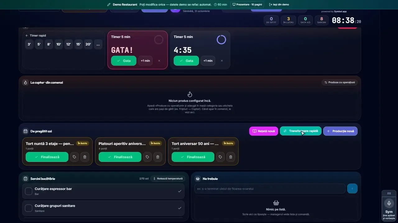Image resolution: width=398 pixels, height=223 pixels.
Task: Start a quick 3' timer
Action: [x=29, y=44]
